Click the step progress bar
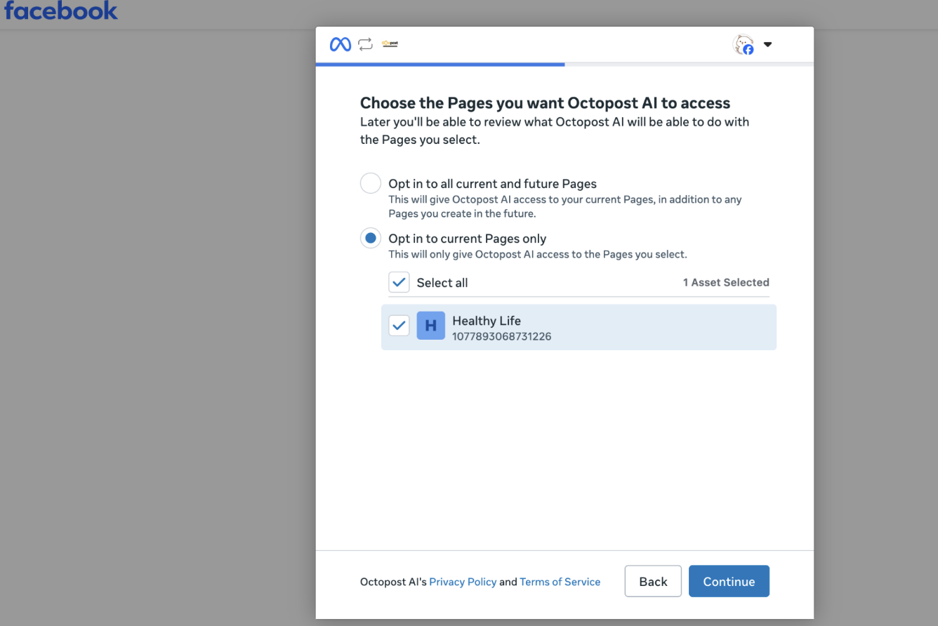 tap(564, 65)
